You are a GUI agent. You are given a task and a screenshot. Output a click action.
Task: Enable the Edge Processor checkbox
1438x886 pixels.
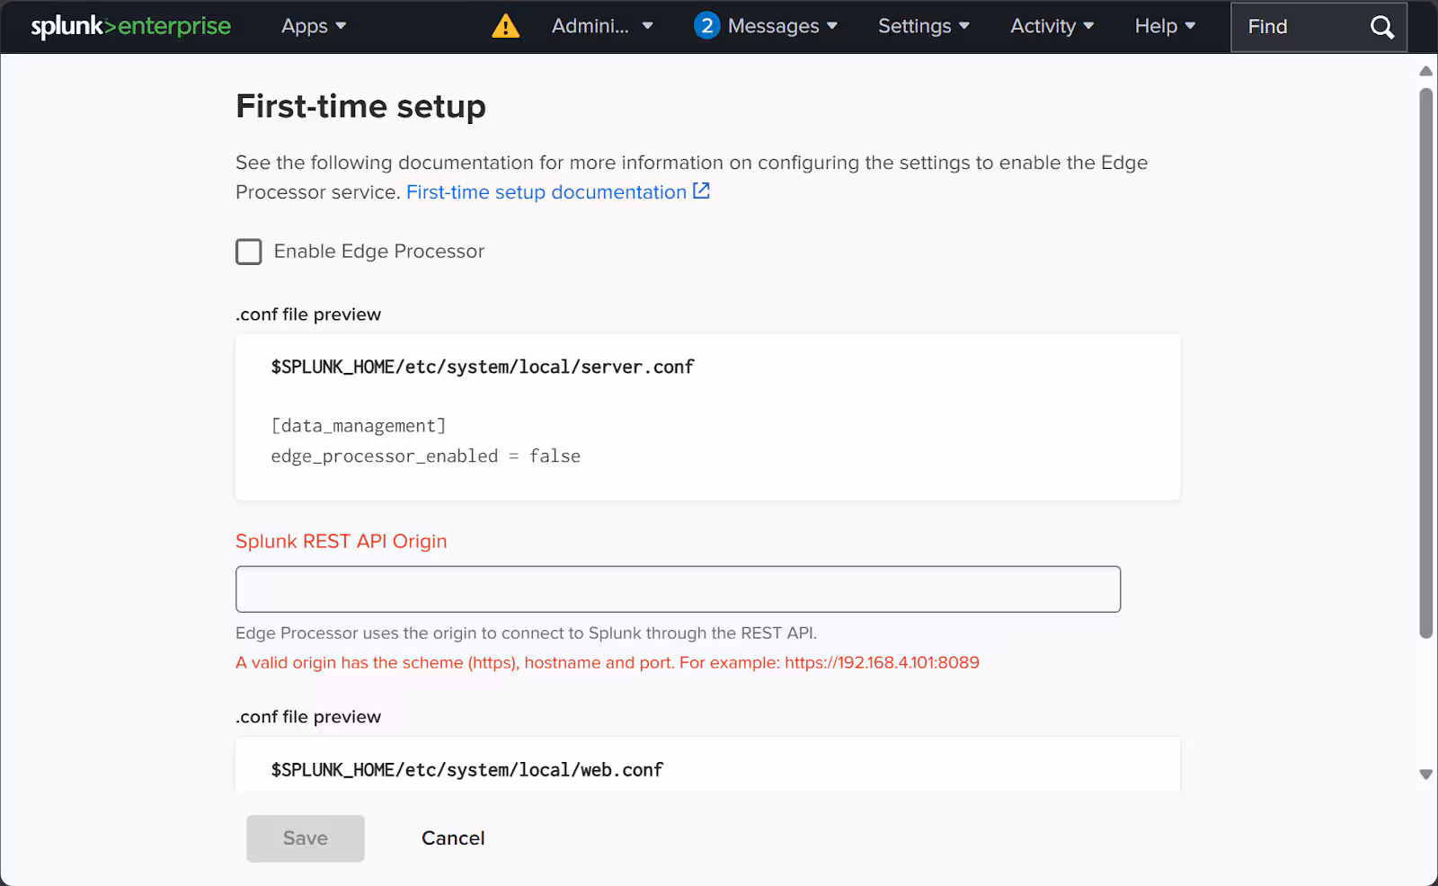click(249, 252)
